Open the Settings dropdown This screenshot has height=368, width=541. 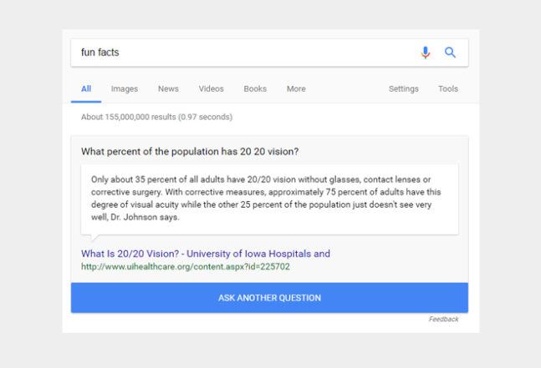[404, 88]
